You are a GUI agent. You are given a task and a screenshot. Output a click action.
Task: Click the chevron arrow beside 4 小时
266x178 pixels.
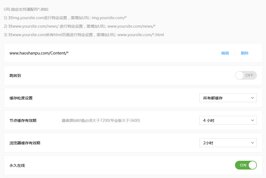click(x=253, y=120)
